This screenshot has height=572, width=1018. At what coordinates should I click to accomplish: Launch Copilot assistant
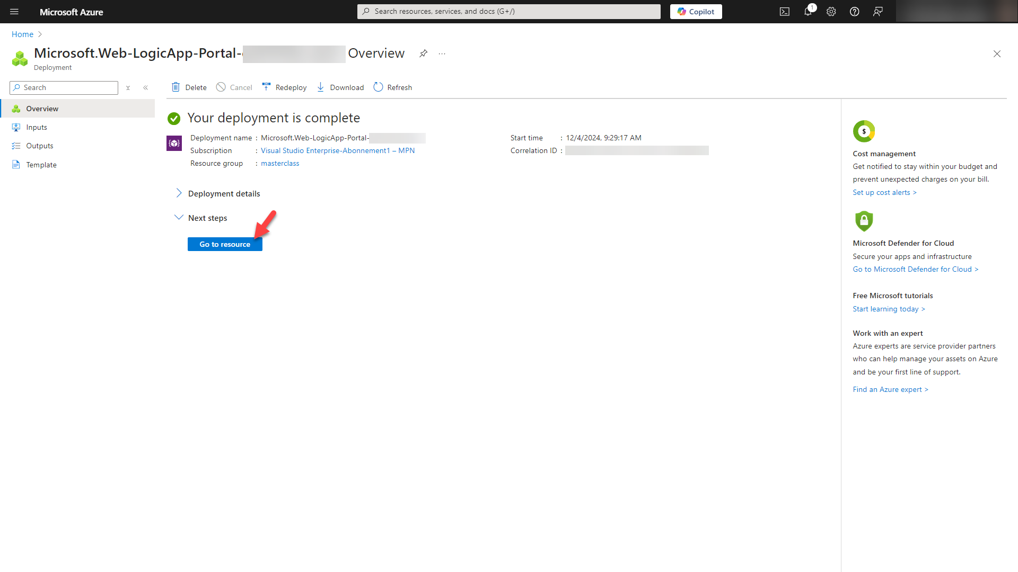click(x=696, y=11)
